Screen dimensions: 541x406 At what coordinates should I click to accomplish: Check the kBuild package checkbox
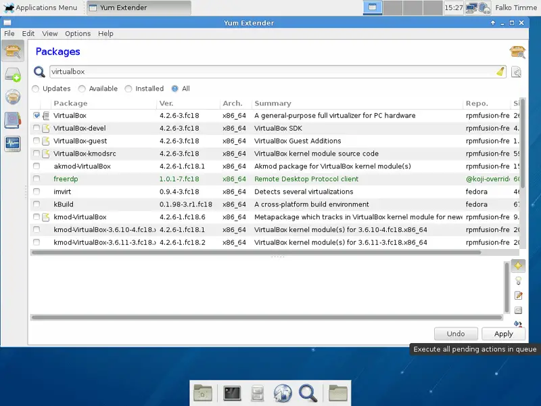click(37, 204)
